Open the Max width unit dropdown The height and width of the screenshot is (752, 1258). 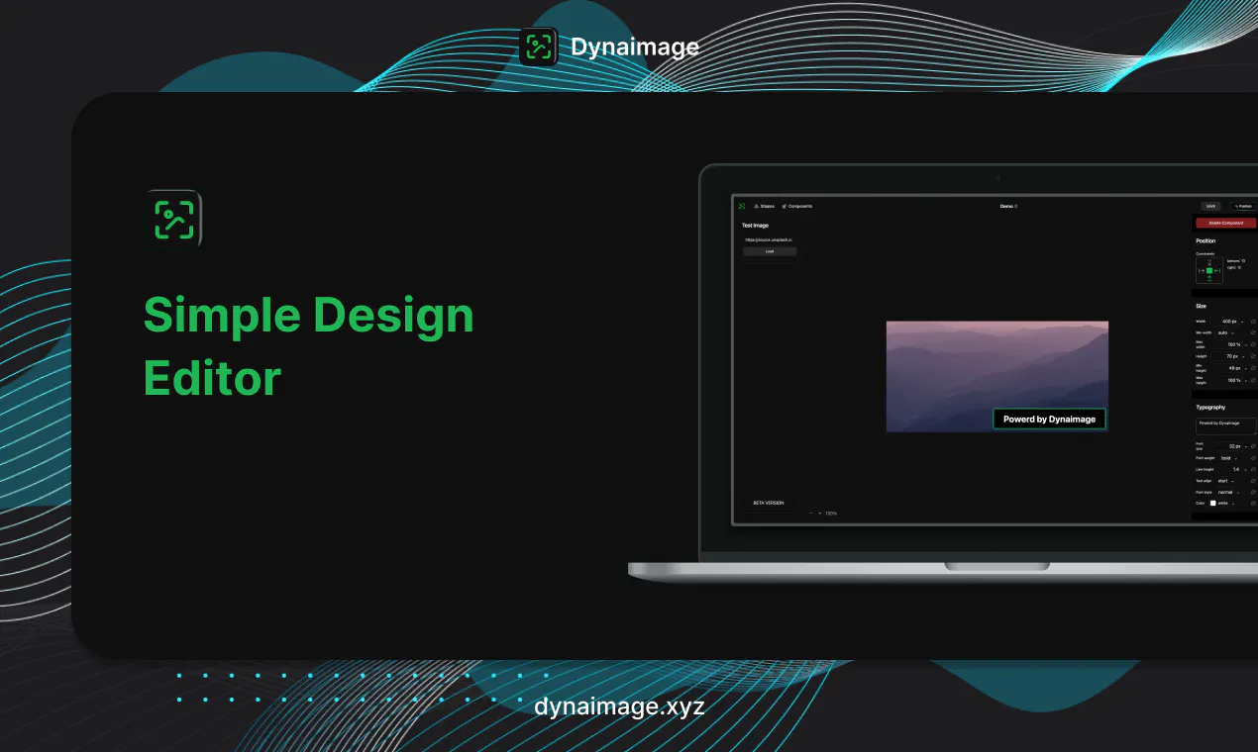1246,344
